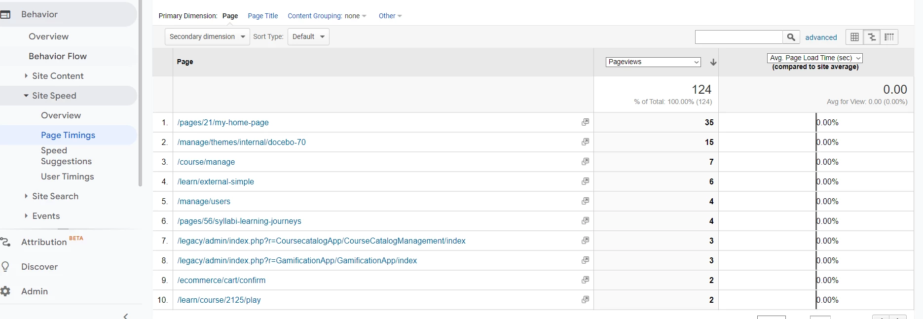Open /course/manage external link icon

pyautogui.click(x=585, y=161)
